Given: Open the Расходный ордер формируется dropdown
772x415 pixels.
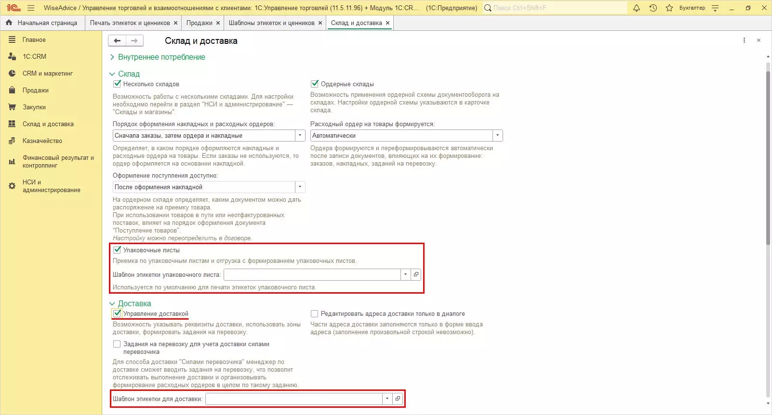Looking at the screenshot, I should 498,135.
